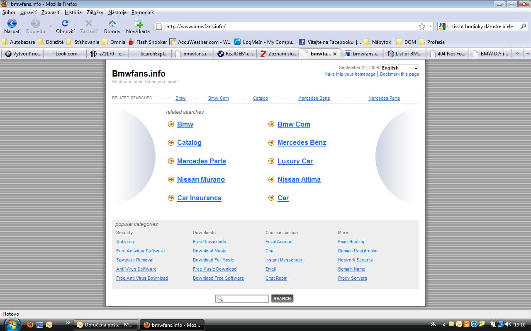531x331 pixels.
Task: Click the orange arrow bullet beside Bmw
Action: (171, 124)
